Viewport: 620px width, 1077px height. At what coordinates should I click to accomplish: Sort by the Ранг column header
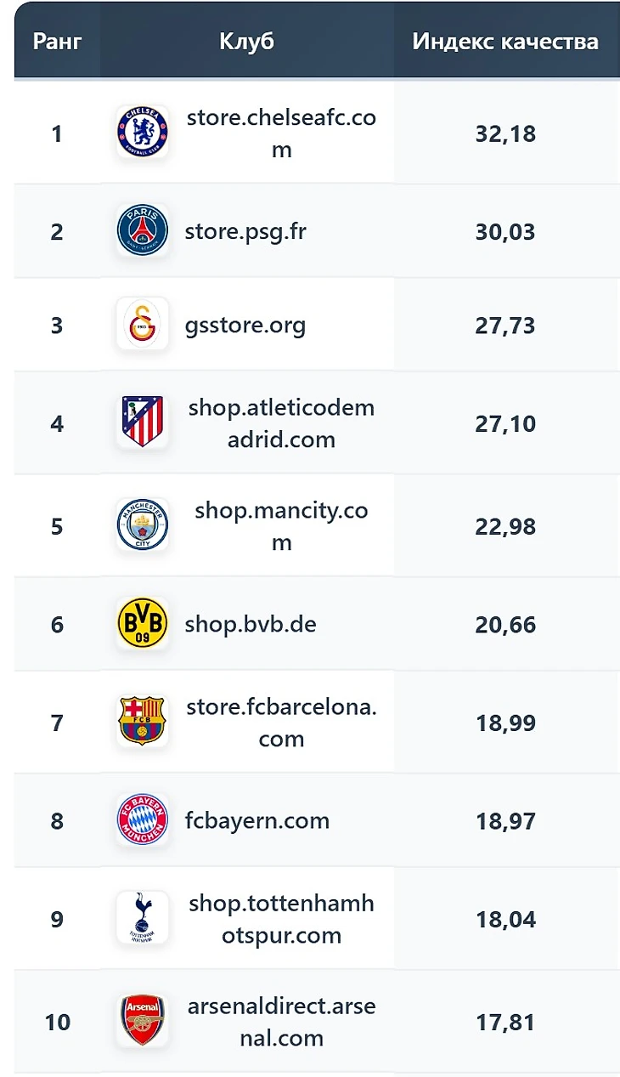57,42
